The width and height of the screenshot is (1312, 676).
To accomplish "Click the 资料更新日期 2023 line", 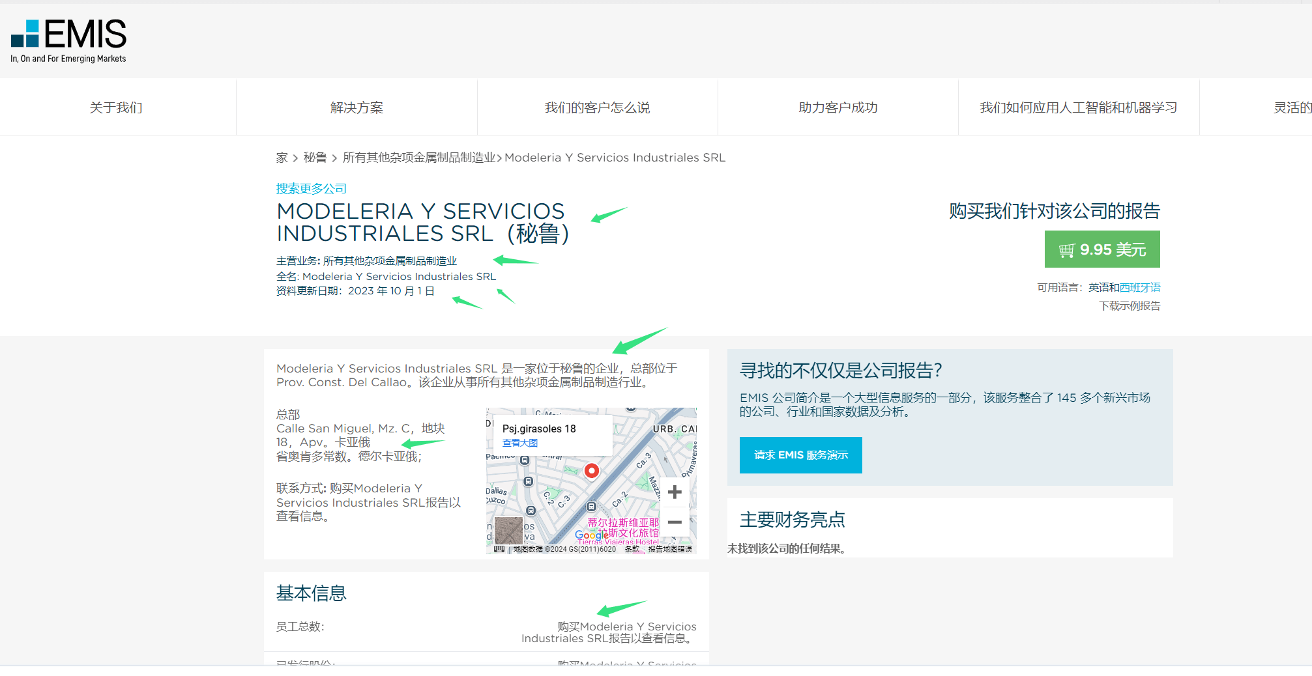I will tap(355, 290).
